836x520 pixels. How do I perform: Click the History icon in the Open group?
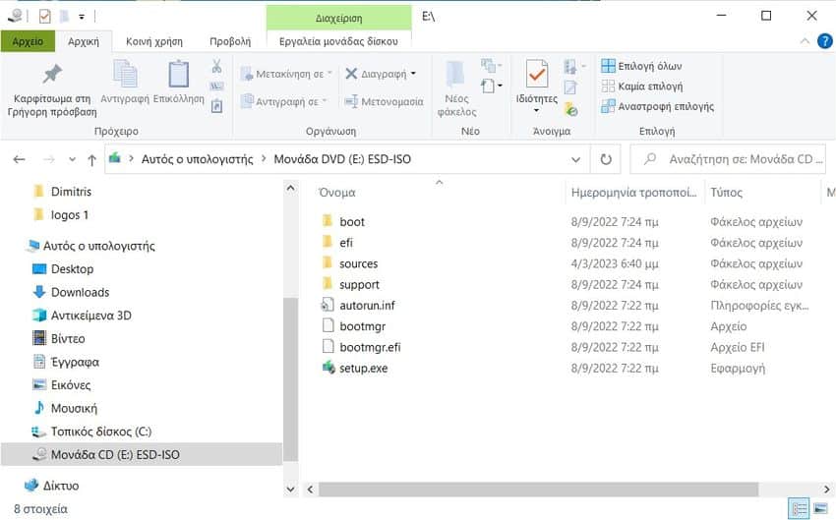pyautogui.click(x=570, y=109)
